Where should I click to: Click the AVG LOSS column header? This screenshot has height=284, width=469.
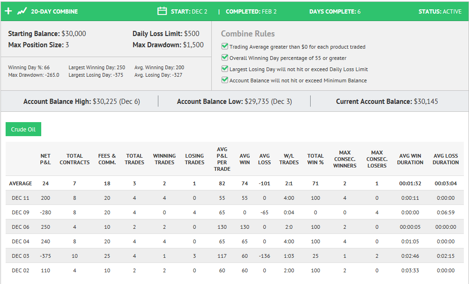click(264, 159)
